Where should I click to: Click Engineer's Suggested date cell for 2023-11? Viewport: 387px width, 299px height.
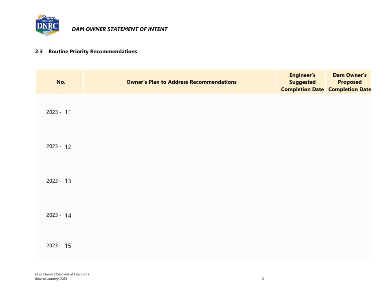[x=301, y=112]
